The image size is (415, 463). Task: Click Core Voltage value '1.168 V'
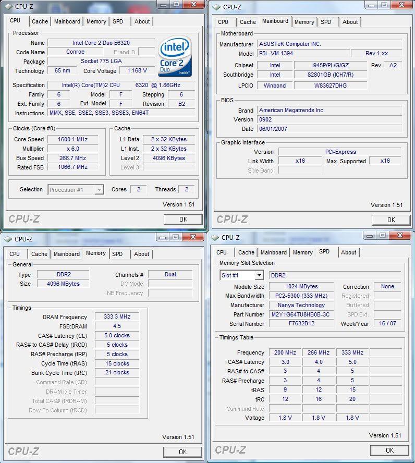[x=137, y=70]
